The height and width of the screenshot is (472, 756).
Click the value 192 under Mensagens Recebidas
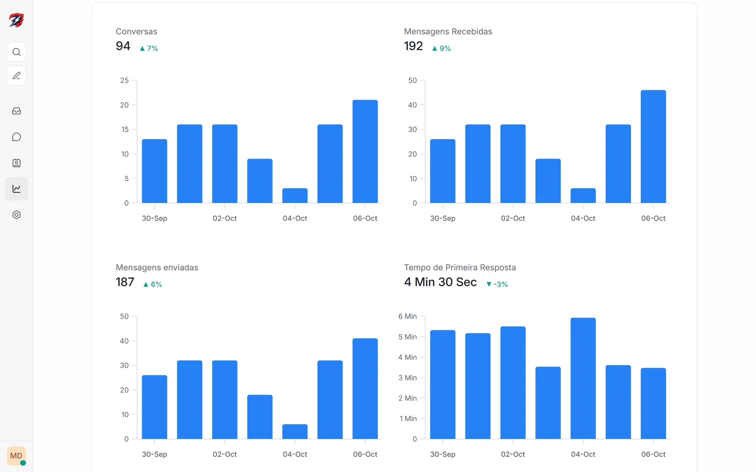tap(413, 46)
